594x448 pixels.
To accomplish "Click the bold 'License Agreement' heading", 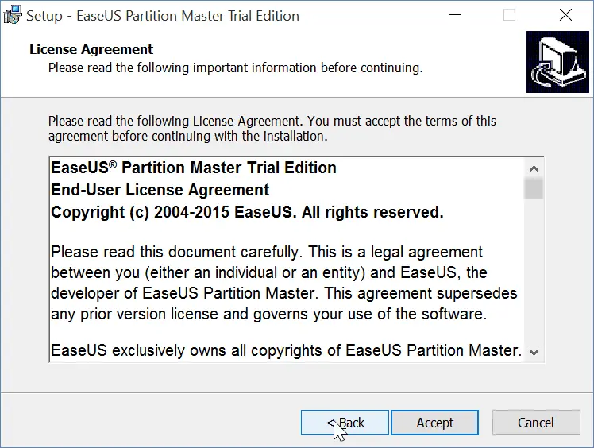I will point(91,49).
